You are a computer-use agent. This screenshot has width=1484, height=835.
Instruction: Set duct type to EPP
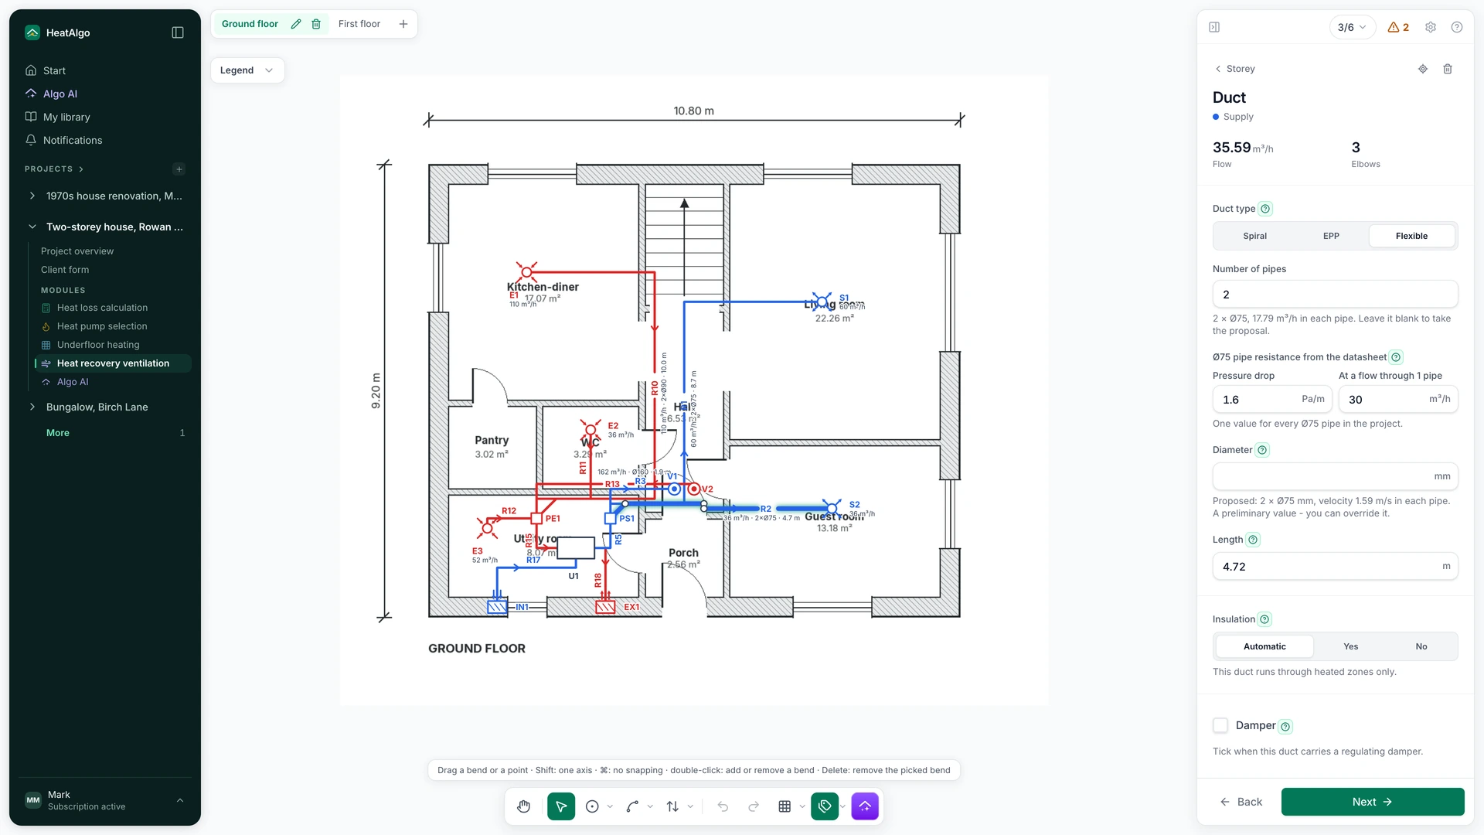coord(1331,236)
